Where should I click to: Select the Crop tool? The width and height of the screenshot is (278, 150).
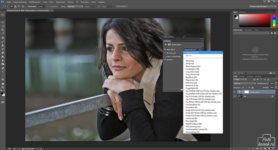pyautogui.click(x=3, y=30)
